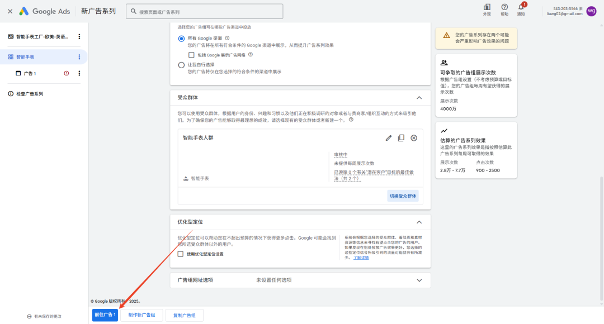
Task: Click the 切换受众群体 button
Action: click(403, 196)
